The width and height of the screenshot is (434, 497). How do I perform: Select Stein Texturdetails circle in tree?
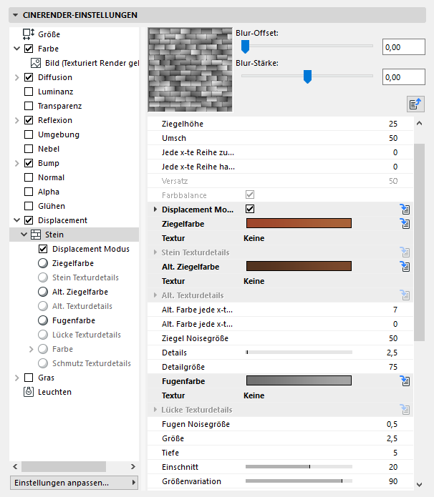[x=43, y=277]
